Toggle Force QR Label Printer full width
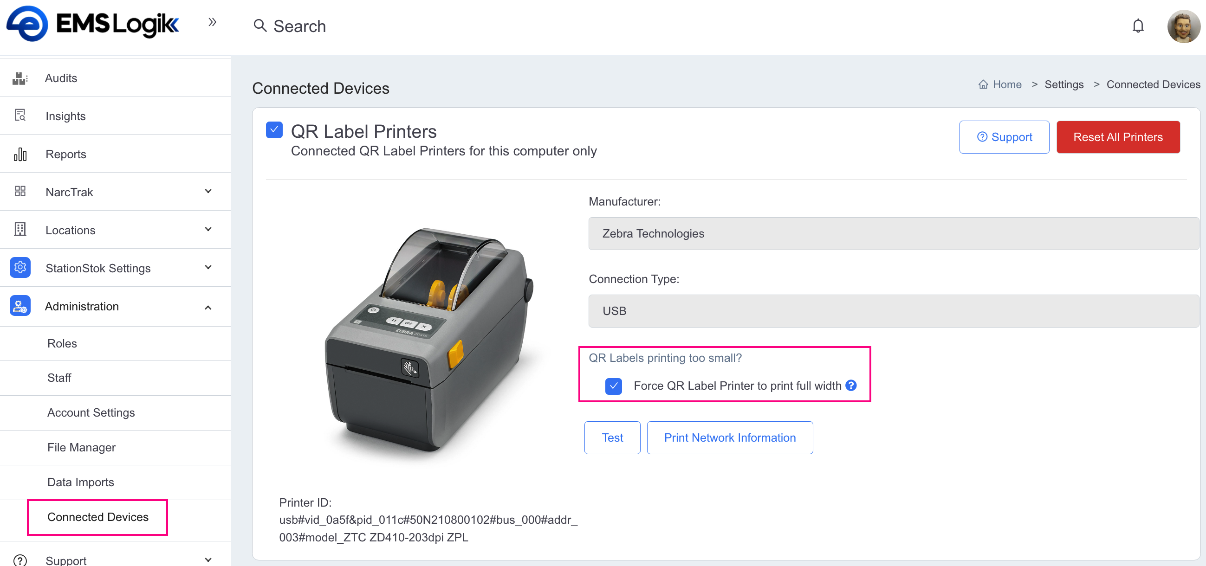The height and width of the screenshot is (566, 1206). tap(613, 386)
